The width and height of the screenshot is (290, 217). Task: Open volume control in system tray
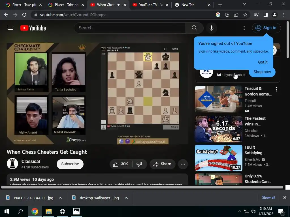tap(253, 211)
